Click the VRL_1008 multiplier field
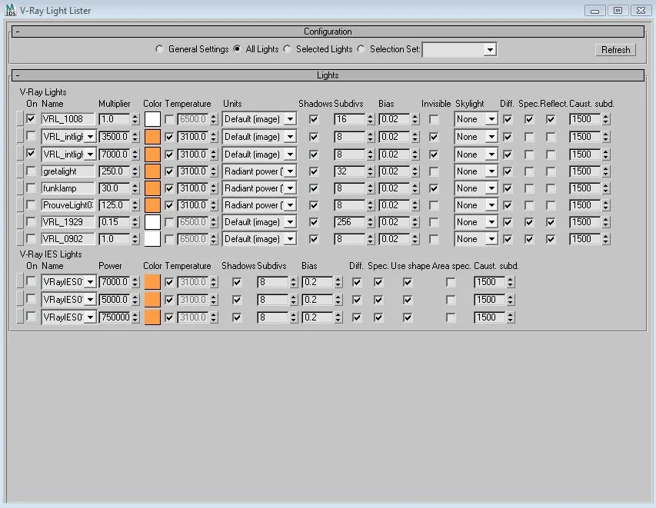Screen dimensions: 656x508 tap(115, 119)
